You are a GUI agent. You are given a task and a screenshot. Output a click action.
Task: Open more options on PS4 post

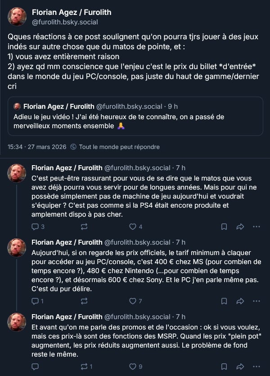pos(256,227)
